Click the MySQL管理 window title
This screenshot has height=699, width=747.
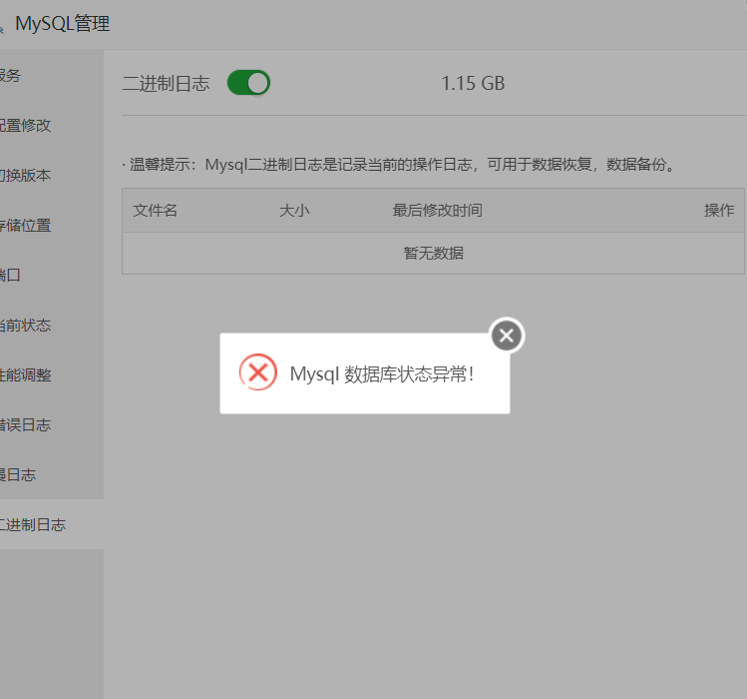[63, 24]
